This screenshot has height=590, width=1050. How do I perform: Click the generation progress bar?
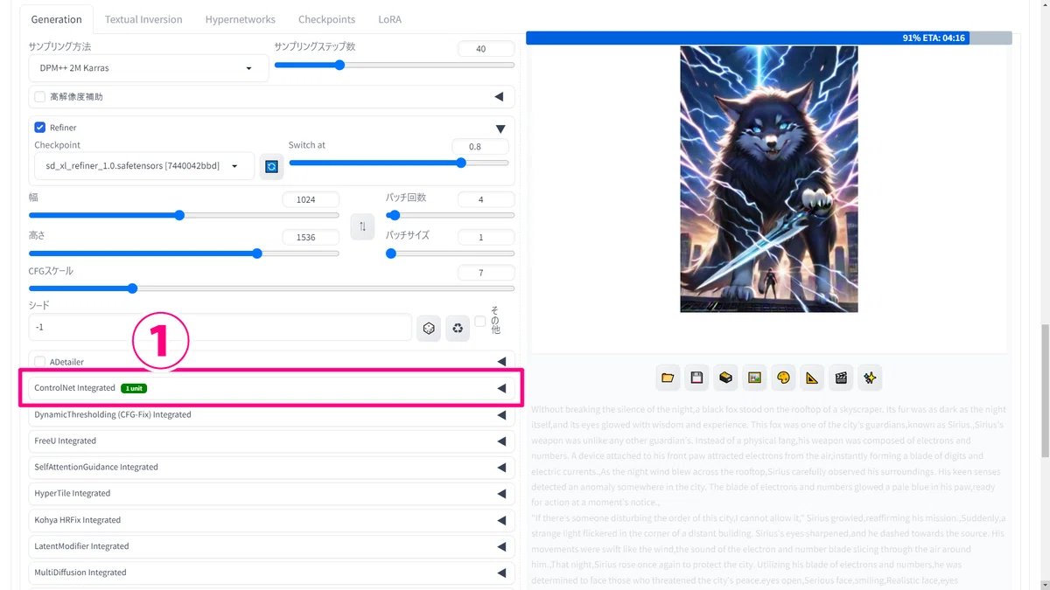pyautogui.click(x=769, y=38)
